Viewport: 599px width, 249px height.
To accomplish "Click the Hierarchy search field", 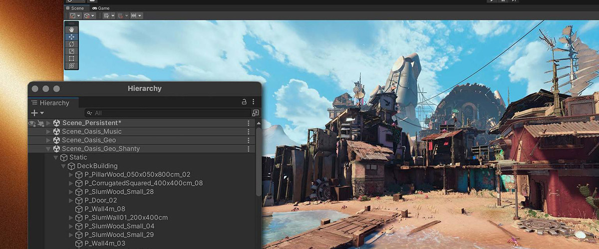I will (x=167, y=113).
